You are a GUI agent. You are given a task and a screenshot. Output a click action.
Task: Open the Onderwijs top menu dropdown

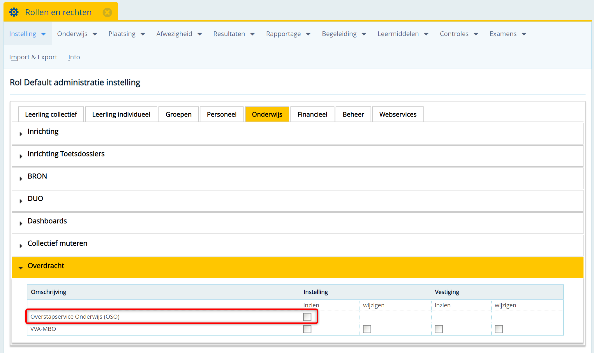click(77, 34)
